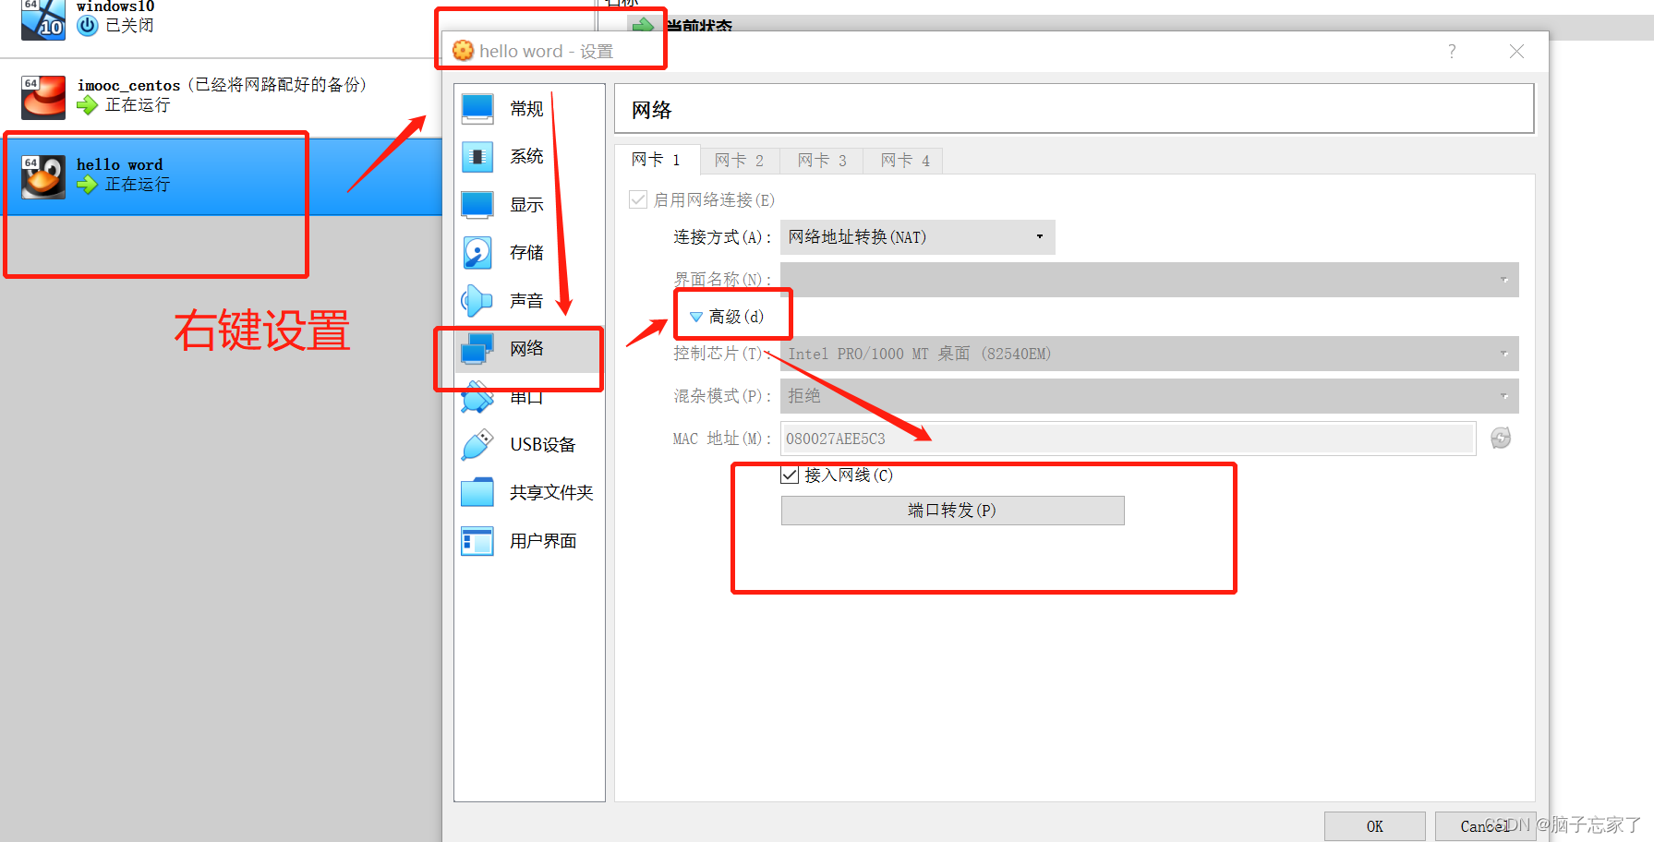Image resolution: width=1654 pixels, height=842 pixels.
Task: Select 系统 label in settings list
Action: (x=526, y=157)
